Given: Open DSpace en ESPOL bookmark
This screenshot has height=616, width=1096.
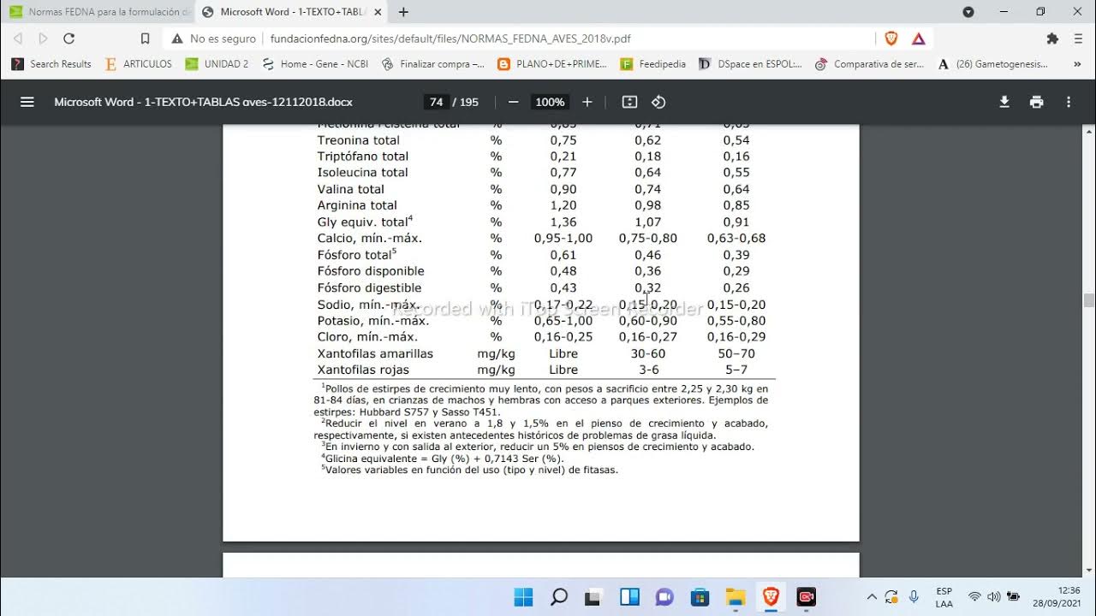Looking at the screenshot, I should click(x=751, y=64).
